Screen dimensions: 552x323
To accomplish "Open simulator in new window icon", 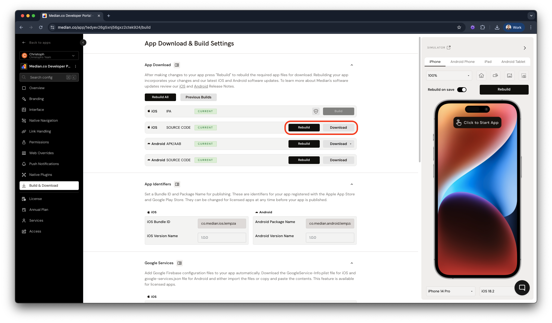I will click(x=449, y=47).
